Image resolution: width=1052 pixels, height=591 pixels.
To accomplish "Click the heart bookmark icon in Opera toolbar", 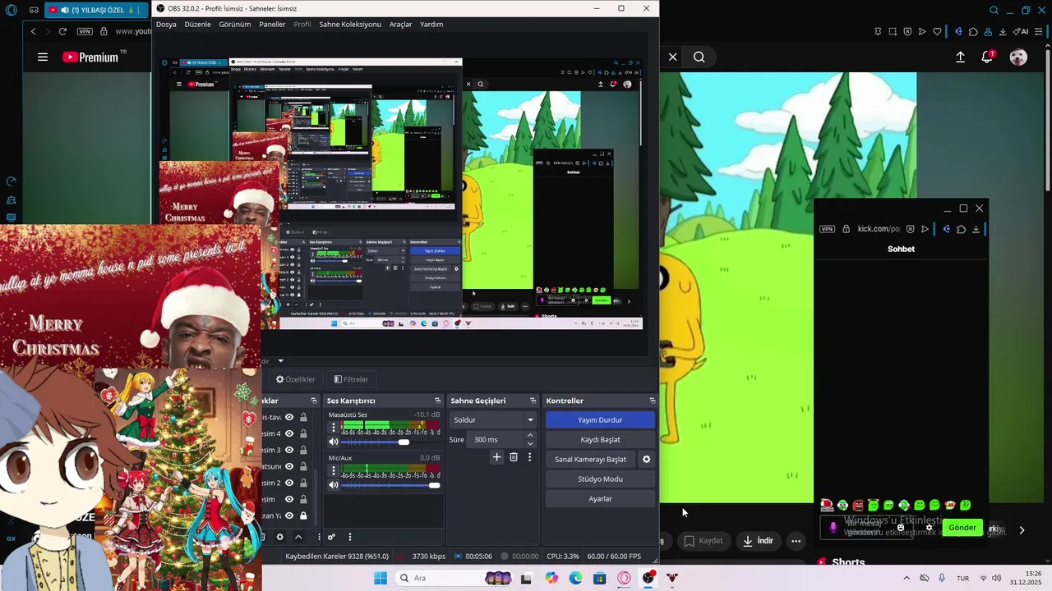I will (x=937, y=31).
